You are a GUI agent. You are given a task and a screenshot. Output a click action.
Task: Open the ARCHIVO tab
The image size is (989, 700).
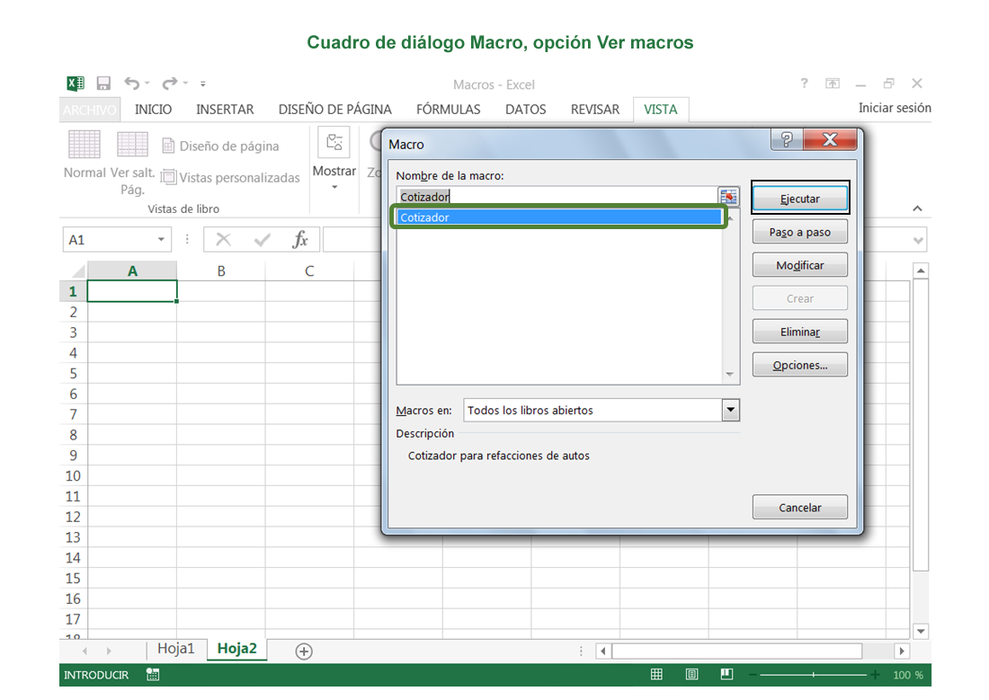(x=90, y=110)
